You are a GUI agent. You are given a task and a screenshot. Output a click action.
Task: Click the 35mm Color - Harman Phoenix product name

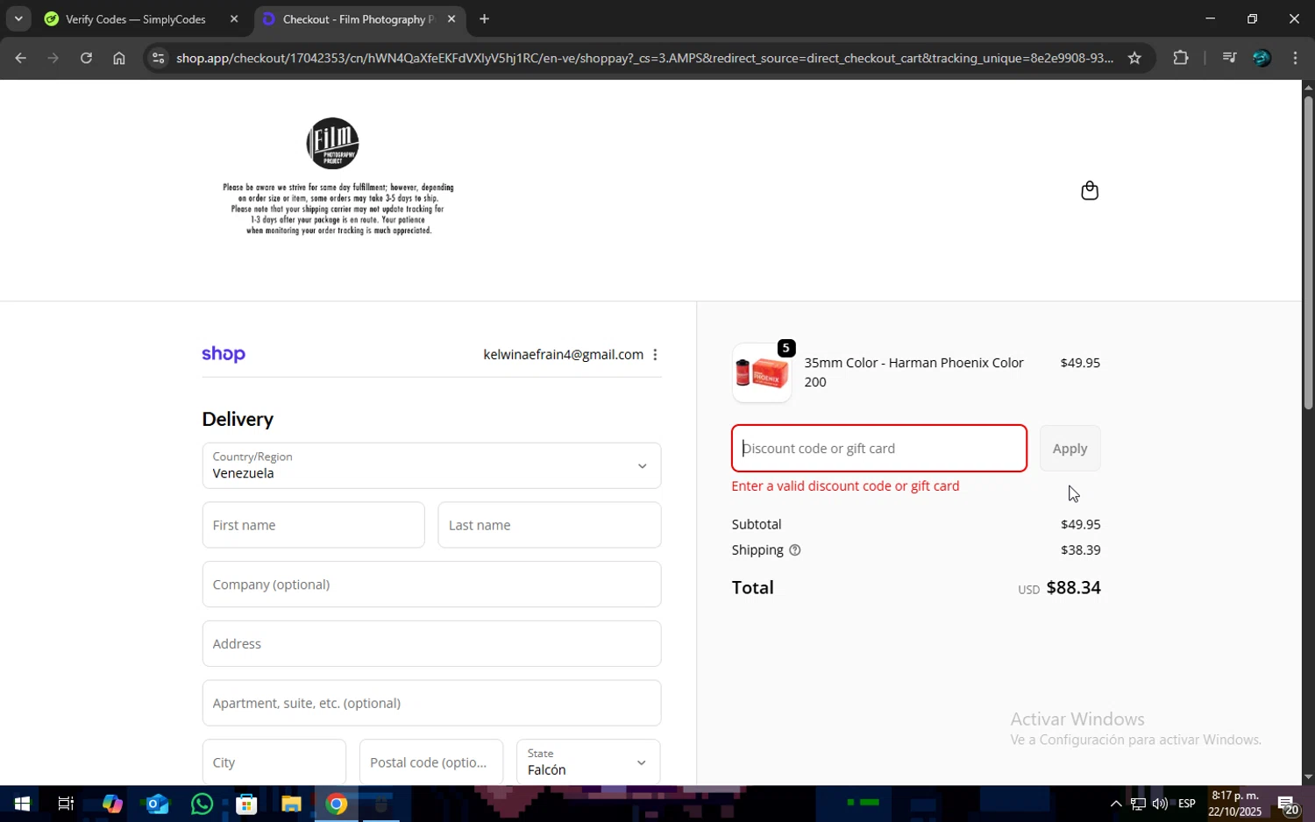pos(913,372)
